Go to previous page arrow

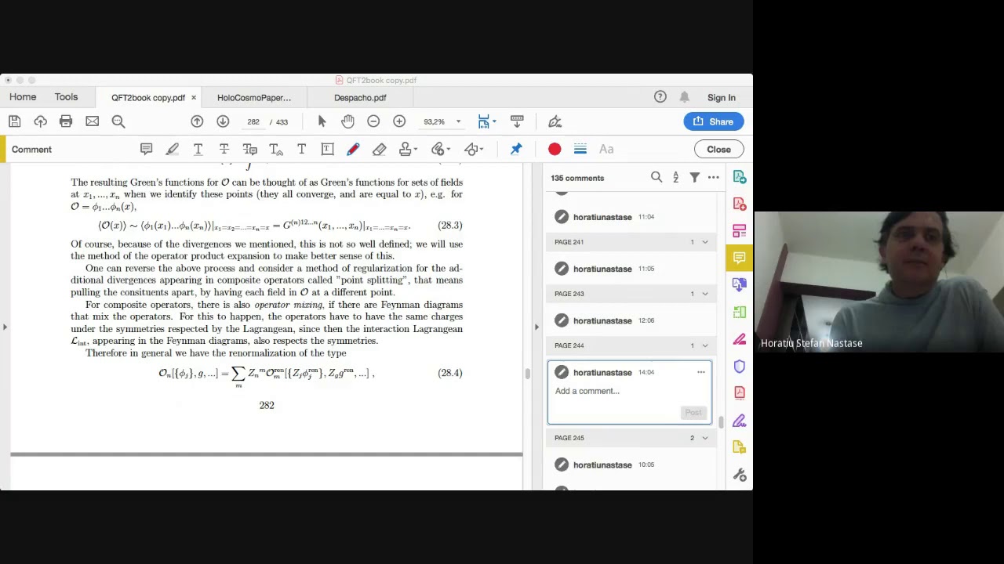[x=197, y=121]
